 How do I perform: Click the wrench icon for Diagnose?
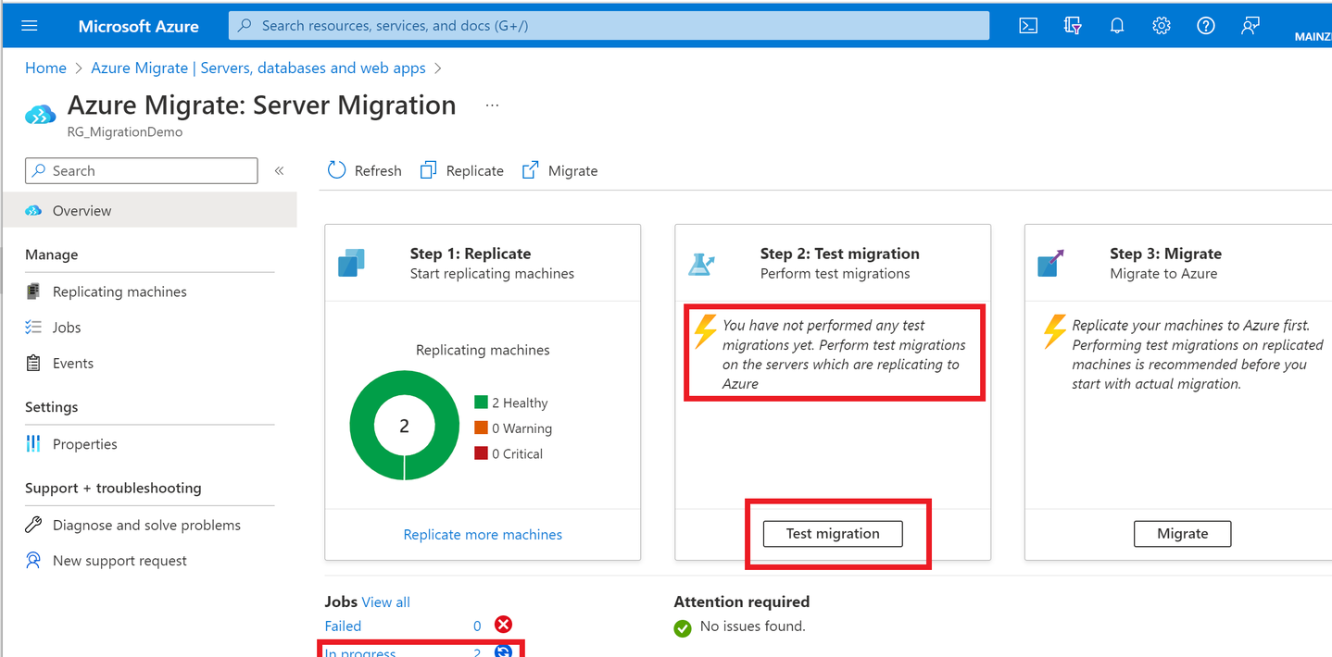[x=33, y=525]
